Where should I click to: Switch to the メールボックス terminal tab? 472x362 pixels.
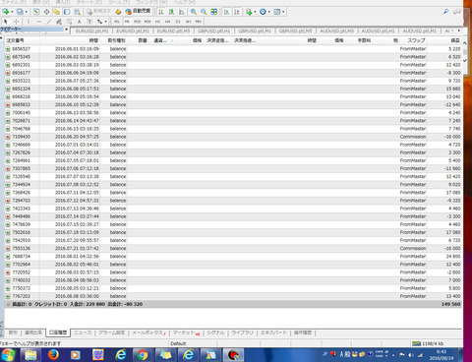tap(148, 332)
